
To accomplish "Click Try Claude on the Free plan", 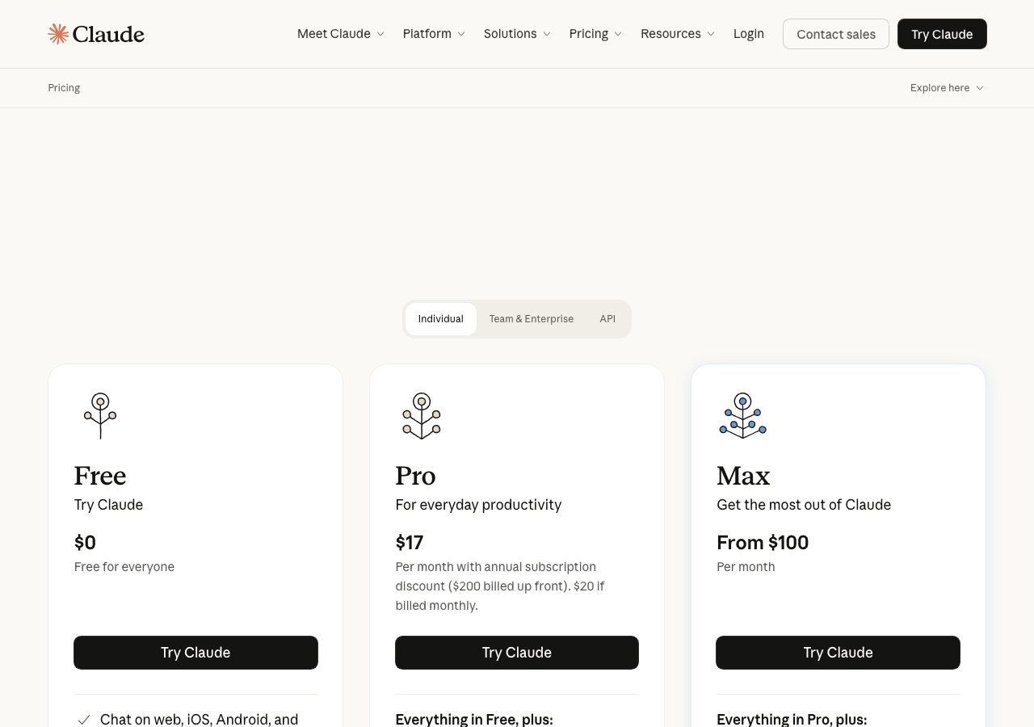I will [195, 652].
